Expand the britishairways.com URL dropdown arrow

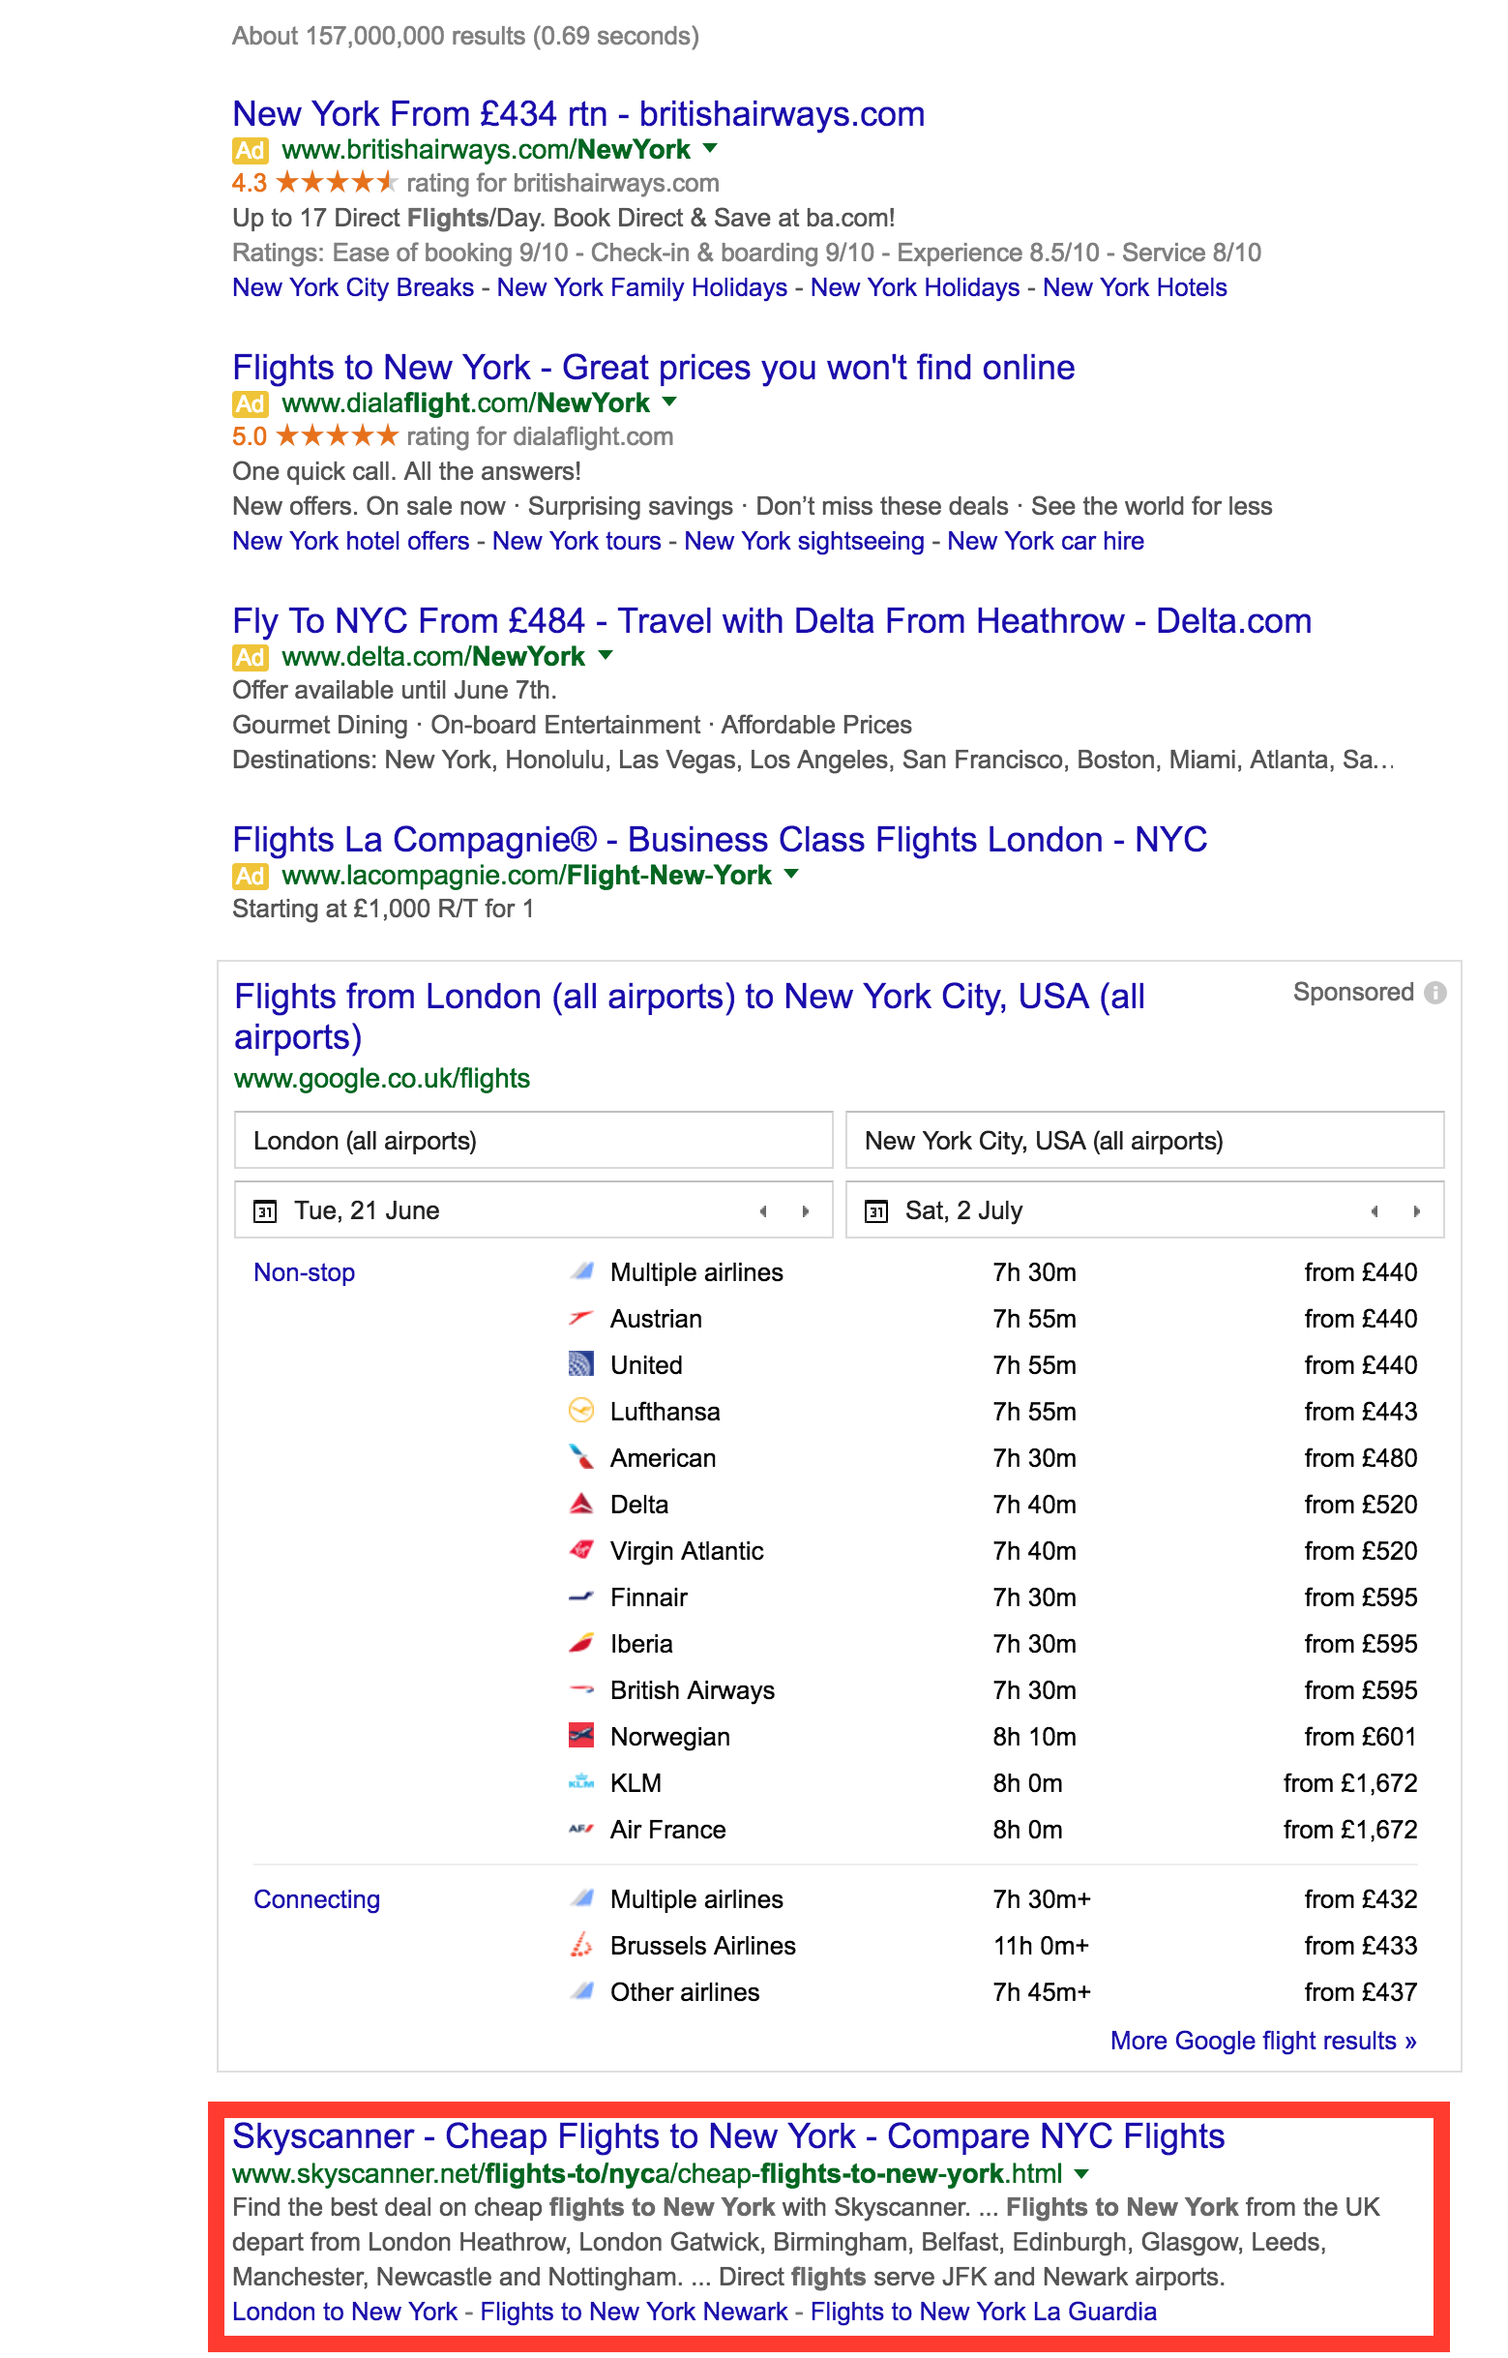pos(711,149)
